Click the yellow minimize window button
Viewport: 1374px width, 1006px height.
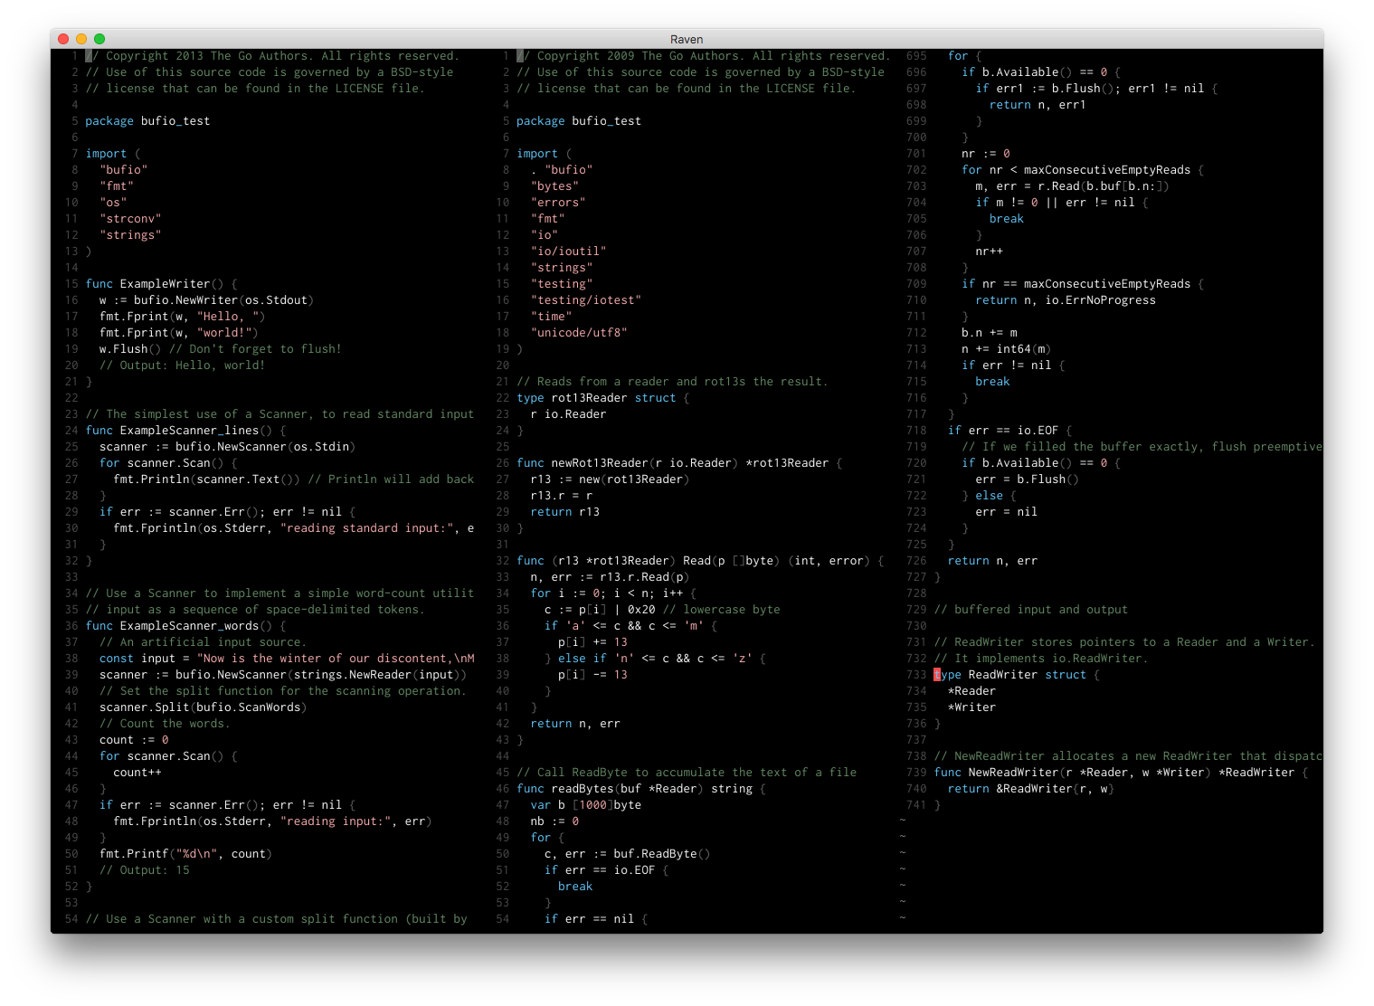pos(81,39)
